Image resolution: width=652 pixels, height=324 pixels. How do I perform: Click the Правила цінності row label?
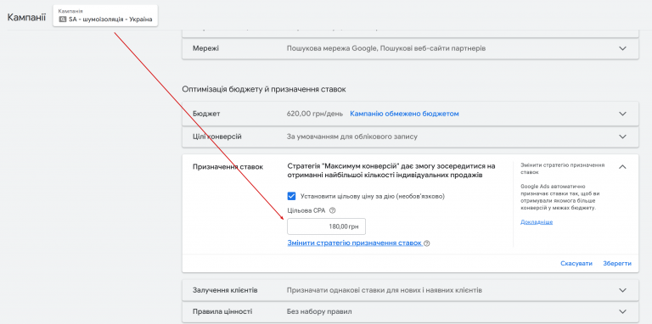[x=222, y=311]
